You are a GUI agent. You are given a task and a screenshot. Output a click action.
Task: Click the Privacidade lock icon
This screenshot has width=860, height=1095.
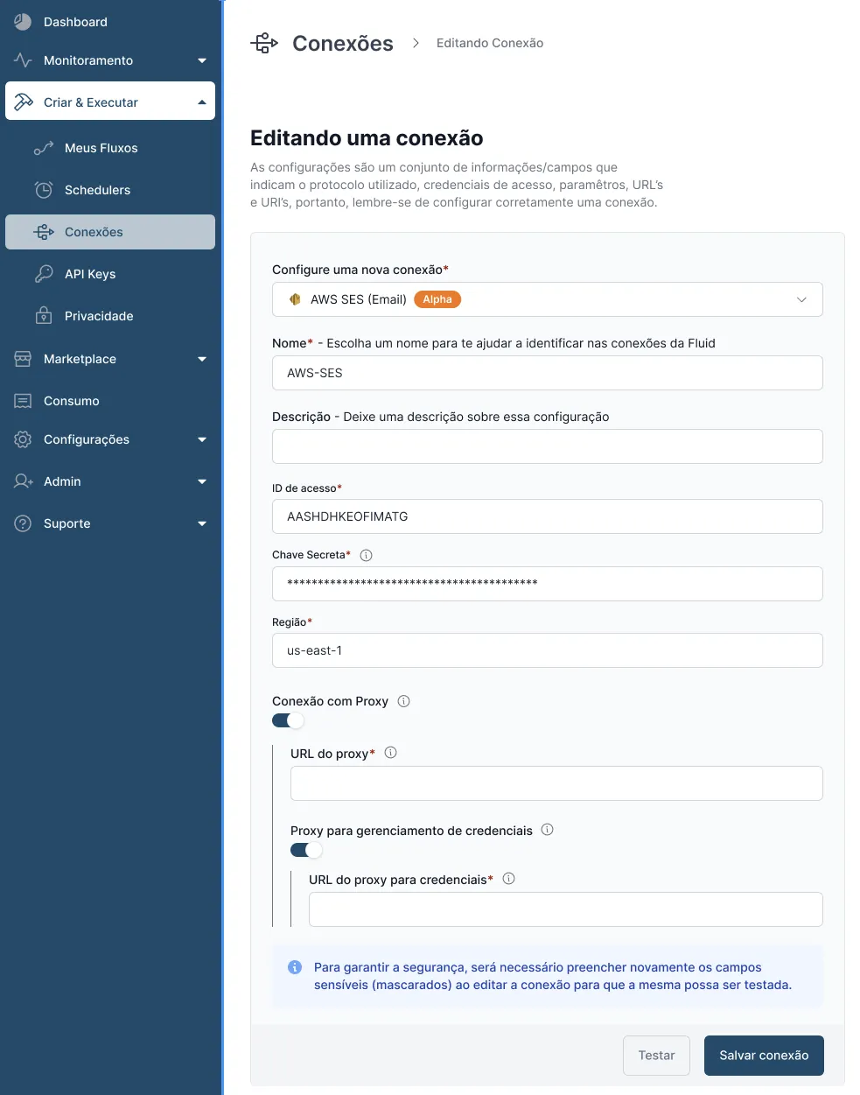44,316
